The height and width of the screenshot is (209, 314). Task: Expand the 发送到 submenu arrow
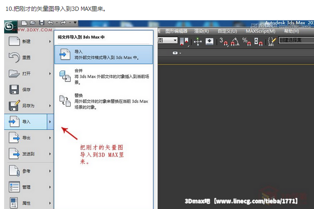point(50,154)
